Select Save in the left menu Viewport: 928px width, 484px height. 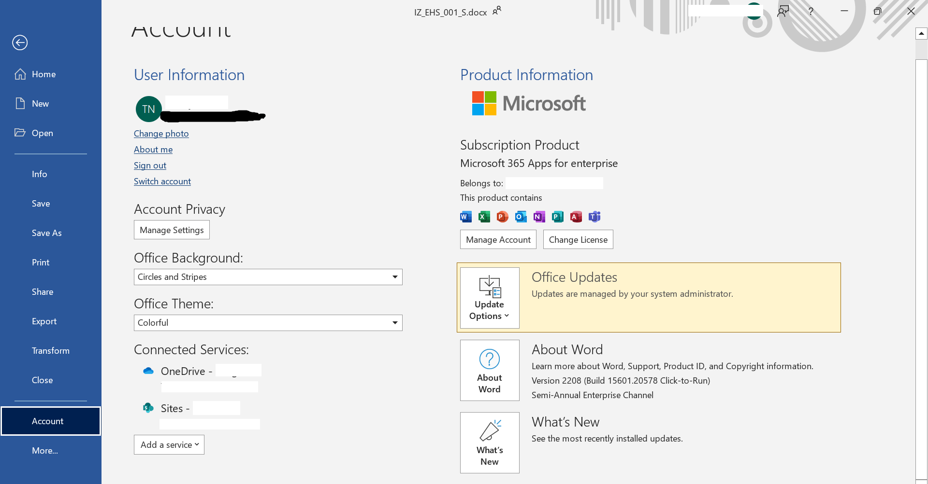point(51,204)
